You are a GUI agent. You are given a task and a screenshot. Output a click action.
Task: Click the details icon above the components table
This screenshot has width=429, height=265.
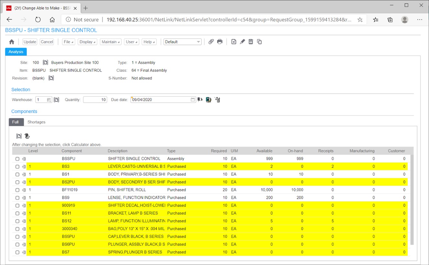[x=19, y=136]
